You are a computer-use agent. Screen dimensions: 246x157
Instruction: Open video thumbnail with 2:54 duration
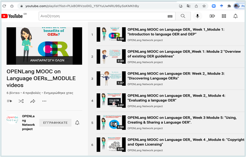pyautogui.click(x=111, y=34)
